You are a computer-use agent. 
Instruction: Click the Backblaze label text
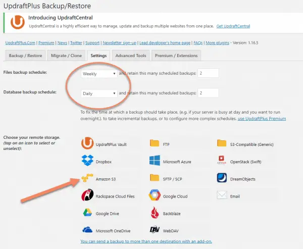click(172, 214)
